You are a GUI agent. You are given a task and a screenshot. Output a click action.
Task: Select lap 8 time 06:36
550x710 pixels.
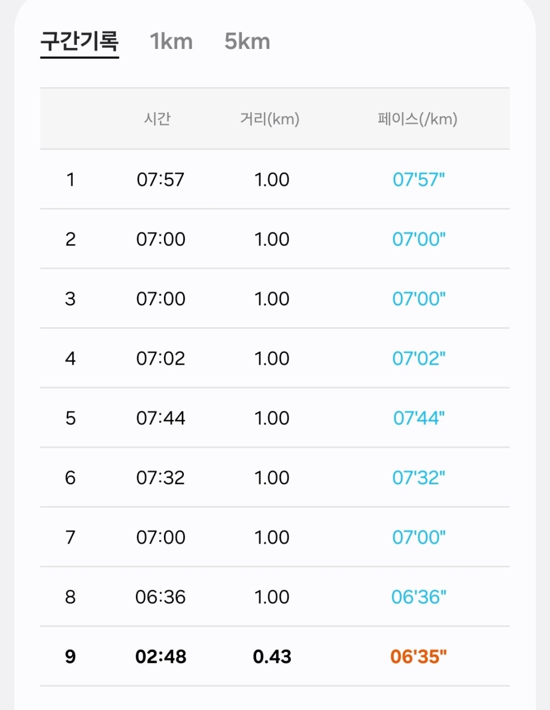click(161, 597)
